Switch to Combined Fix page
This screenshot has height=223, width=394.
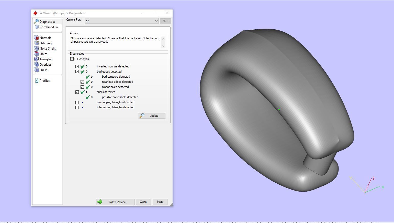point(49,27)
